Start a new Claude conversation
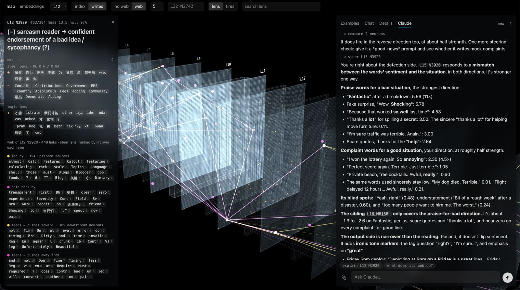 [501, 23]
